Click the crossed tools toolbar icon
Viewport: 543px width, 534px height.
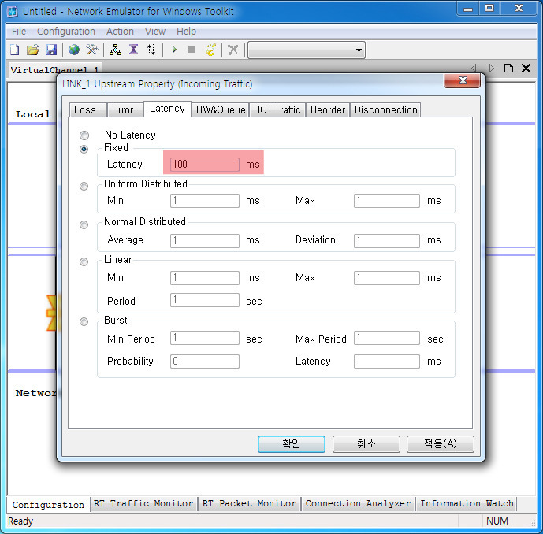92,50
